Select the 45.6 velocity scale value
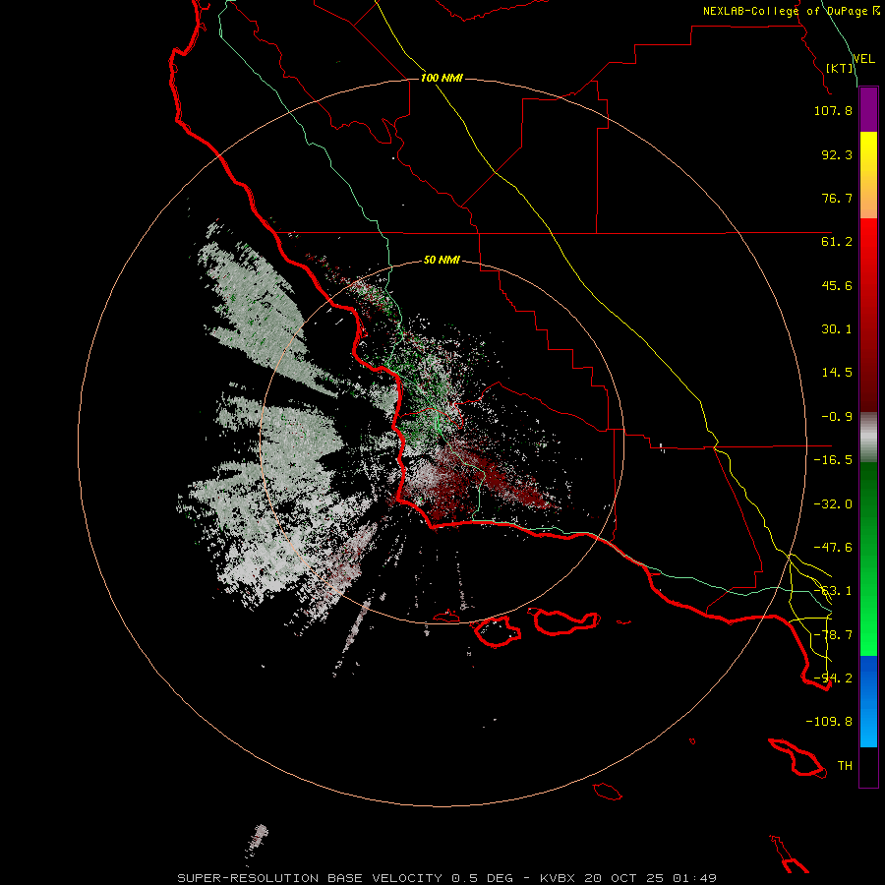The image size is (885, 885). pos(837,285)
